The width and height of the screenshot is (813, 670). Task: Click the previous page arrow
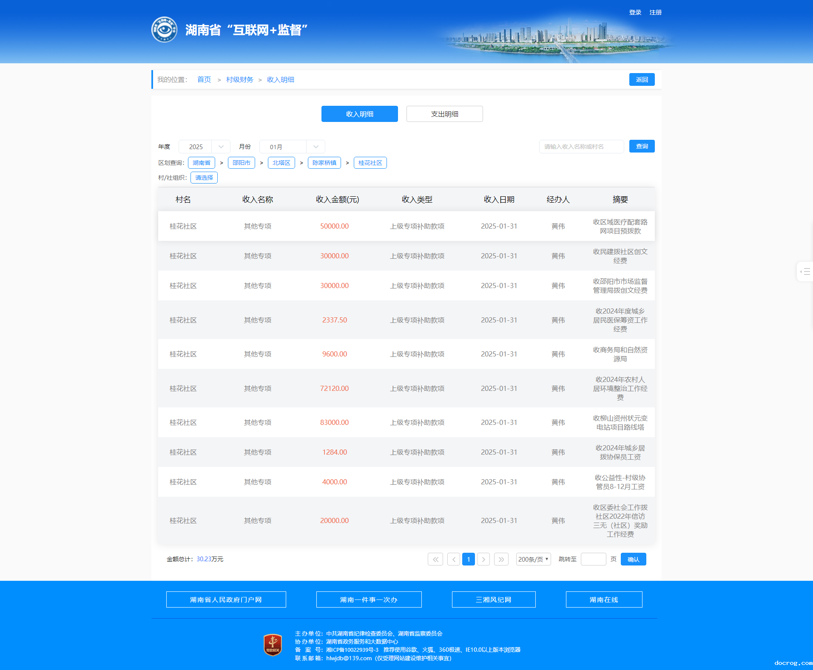pyautogui.click(x=453, y=559)
